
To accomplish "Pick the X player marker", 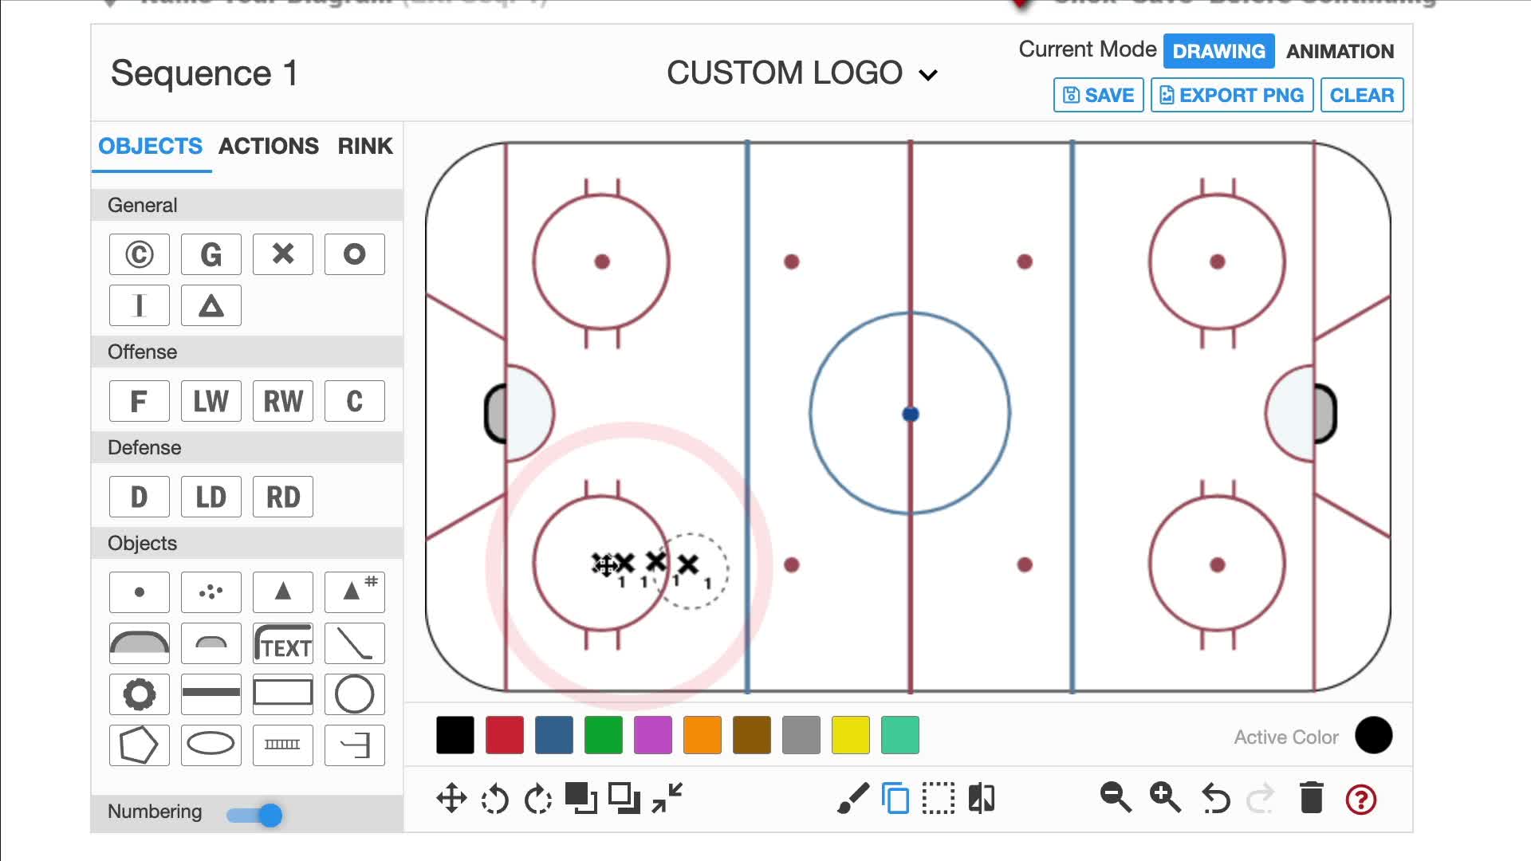I will point(282,254).
